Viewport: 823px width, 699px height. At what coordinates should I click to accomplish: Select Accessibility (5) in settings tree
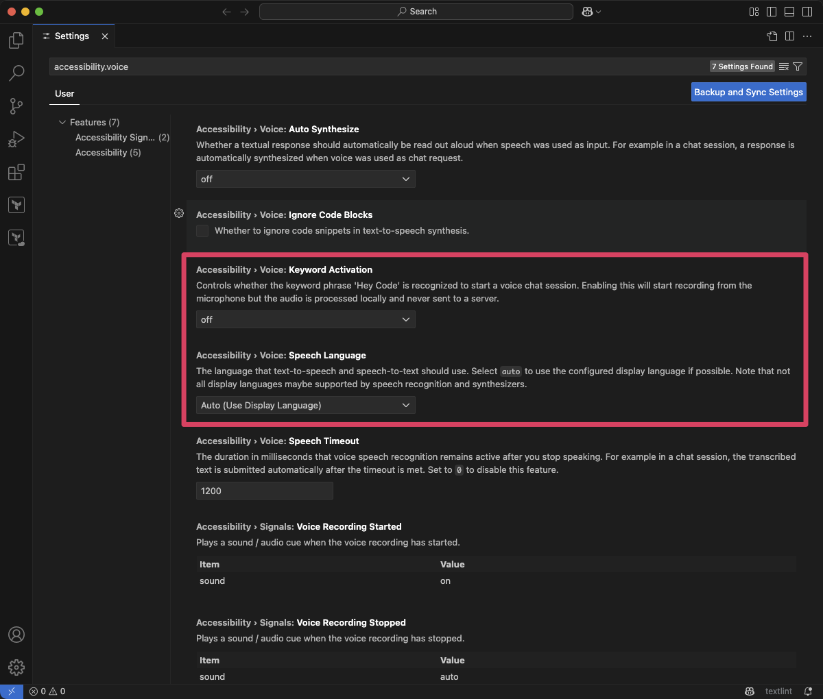[x=108, y=153]
